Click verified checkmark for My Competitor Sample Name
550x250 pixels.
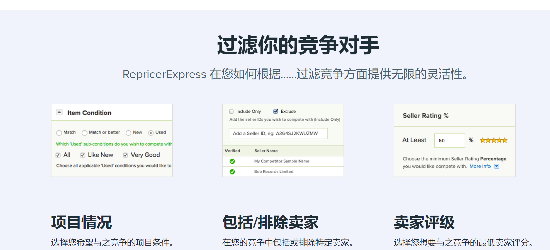(x=232, y=161)
